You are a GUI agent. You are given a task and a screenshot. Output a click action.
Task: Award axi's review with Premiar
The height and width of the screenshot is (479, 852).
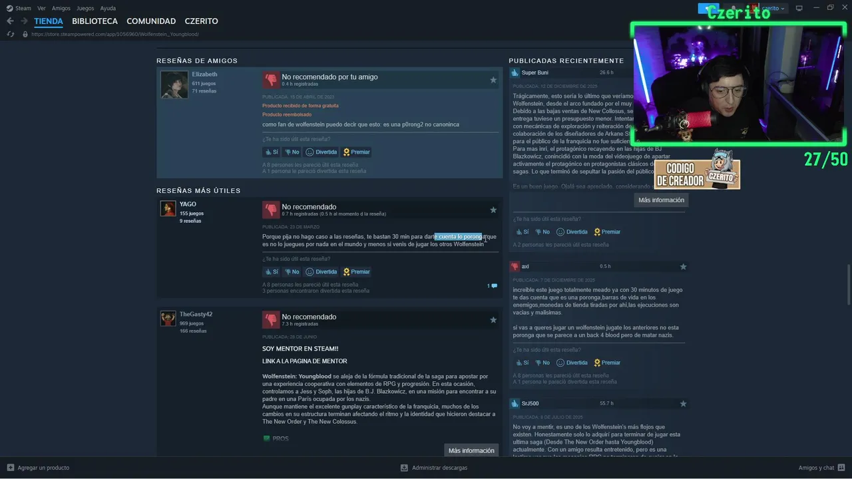(x=607, y=363)
